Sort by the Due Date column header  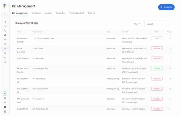(x=125, y=32)
